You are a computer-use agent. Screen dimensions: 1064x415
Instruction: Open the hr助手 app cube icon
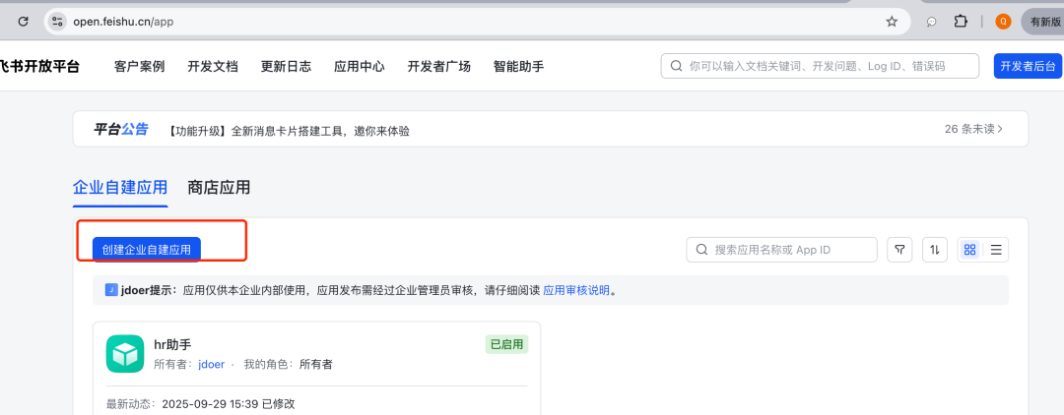tap(125, 354)
